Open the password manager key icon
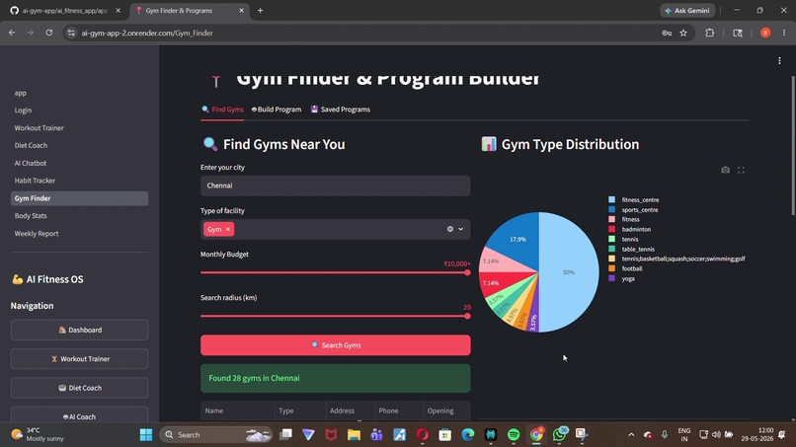796x447 pixels. click(x=667, y=33)
